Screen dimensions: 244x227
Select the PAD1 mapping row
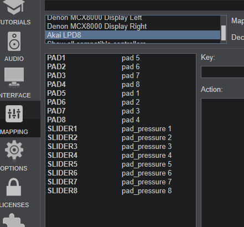point(121,58)
